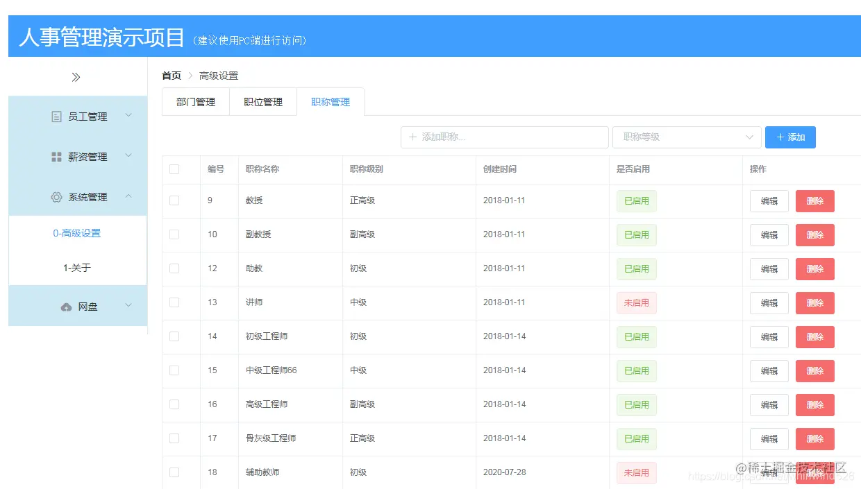The height and width of the screenshot is (489, 861).
Task: Check the box for row 助教
Action: point(174,268)
